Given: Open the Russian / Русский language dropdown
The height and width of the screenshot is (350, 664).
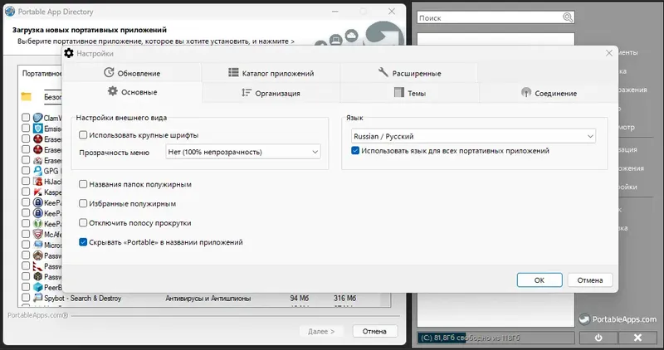Looking at the screenshot, I should [473, 136].
